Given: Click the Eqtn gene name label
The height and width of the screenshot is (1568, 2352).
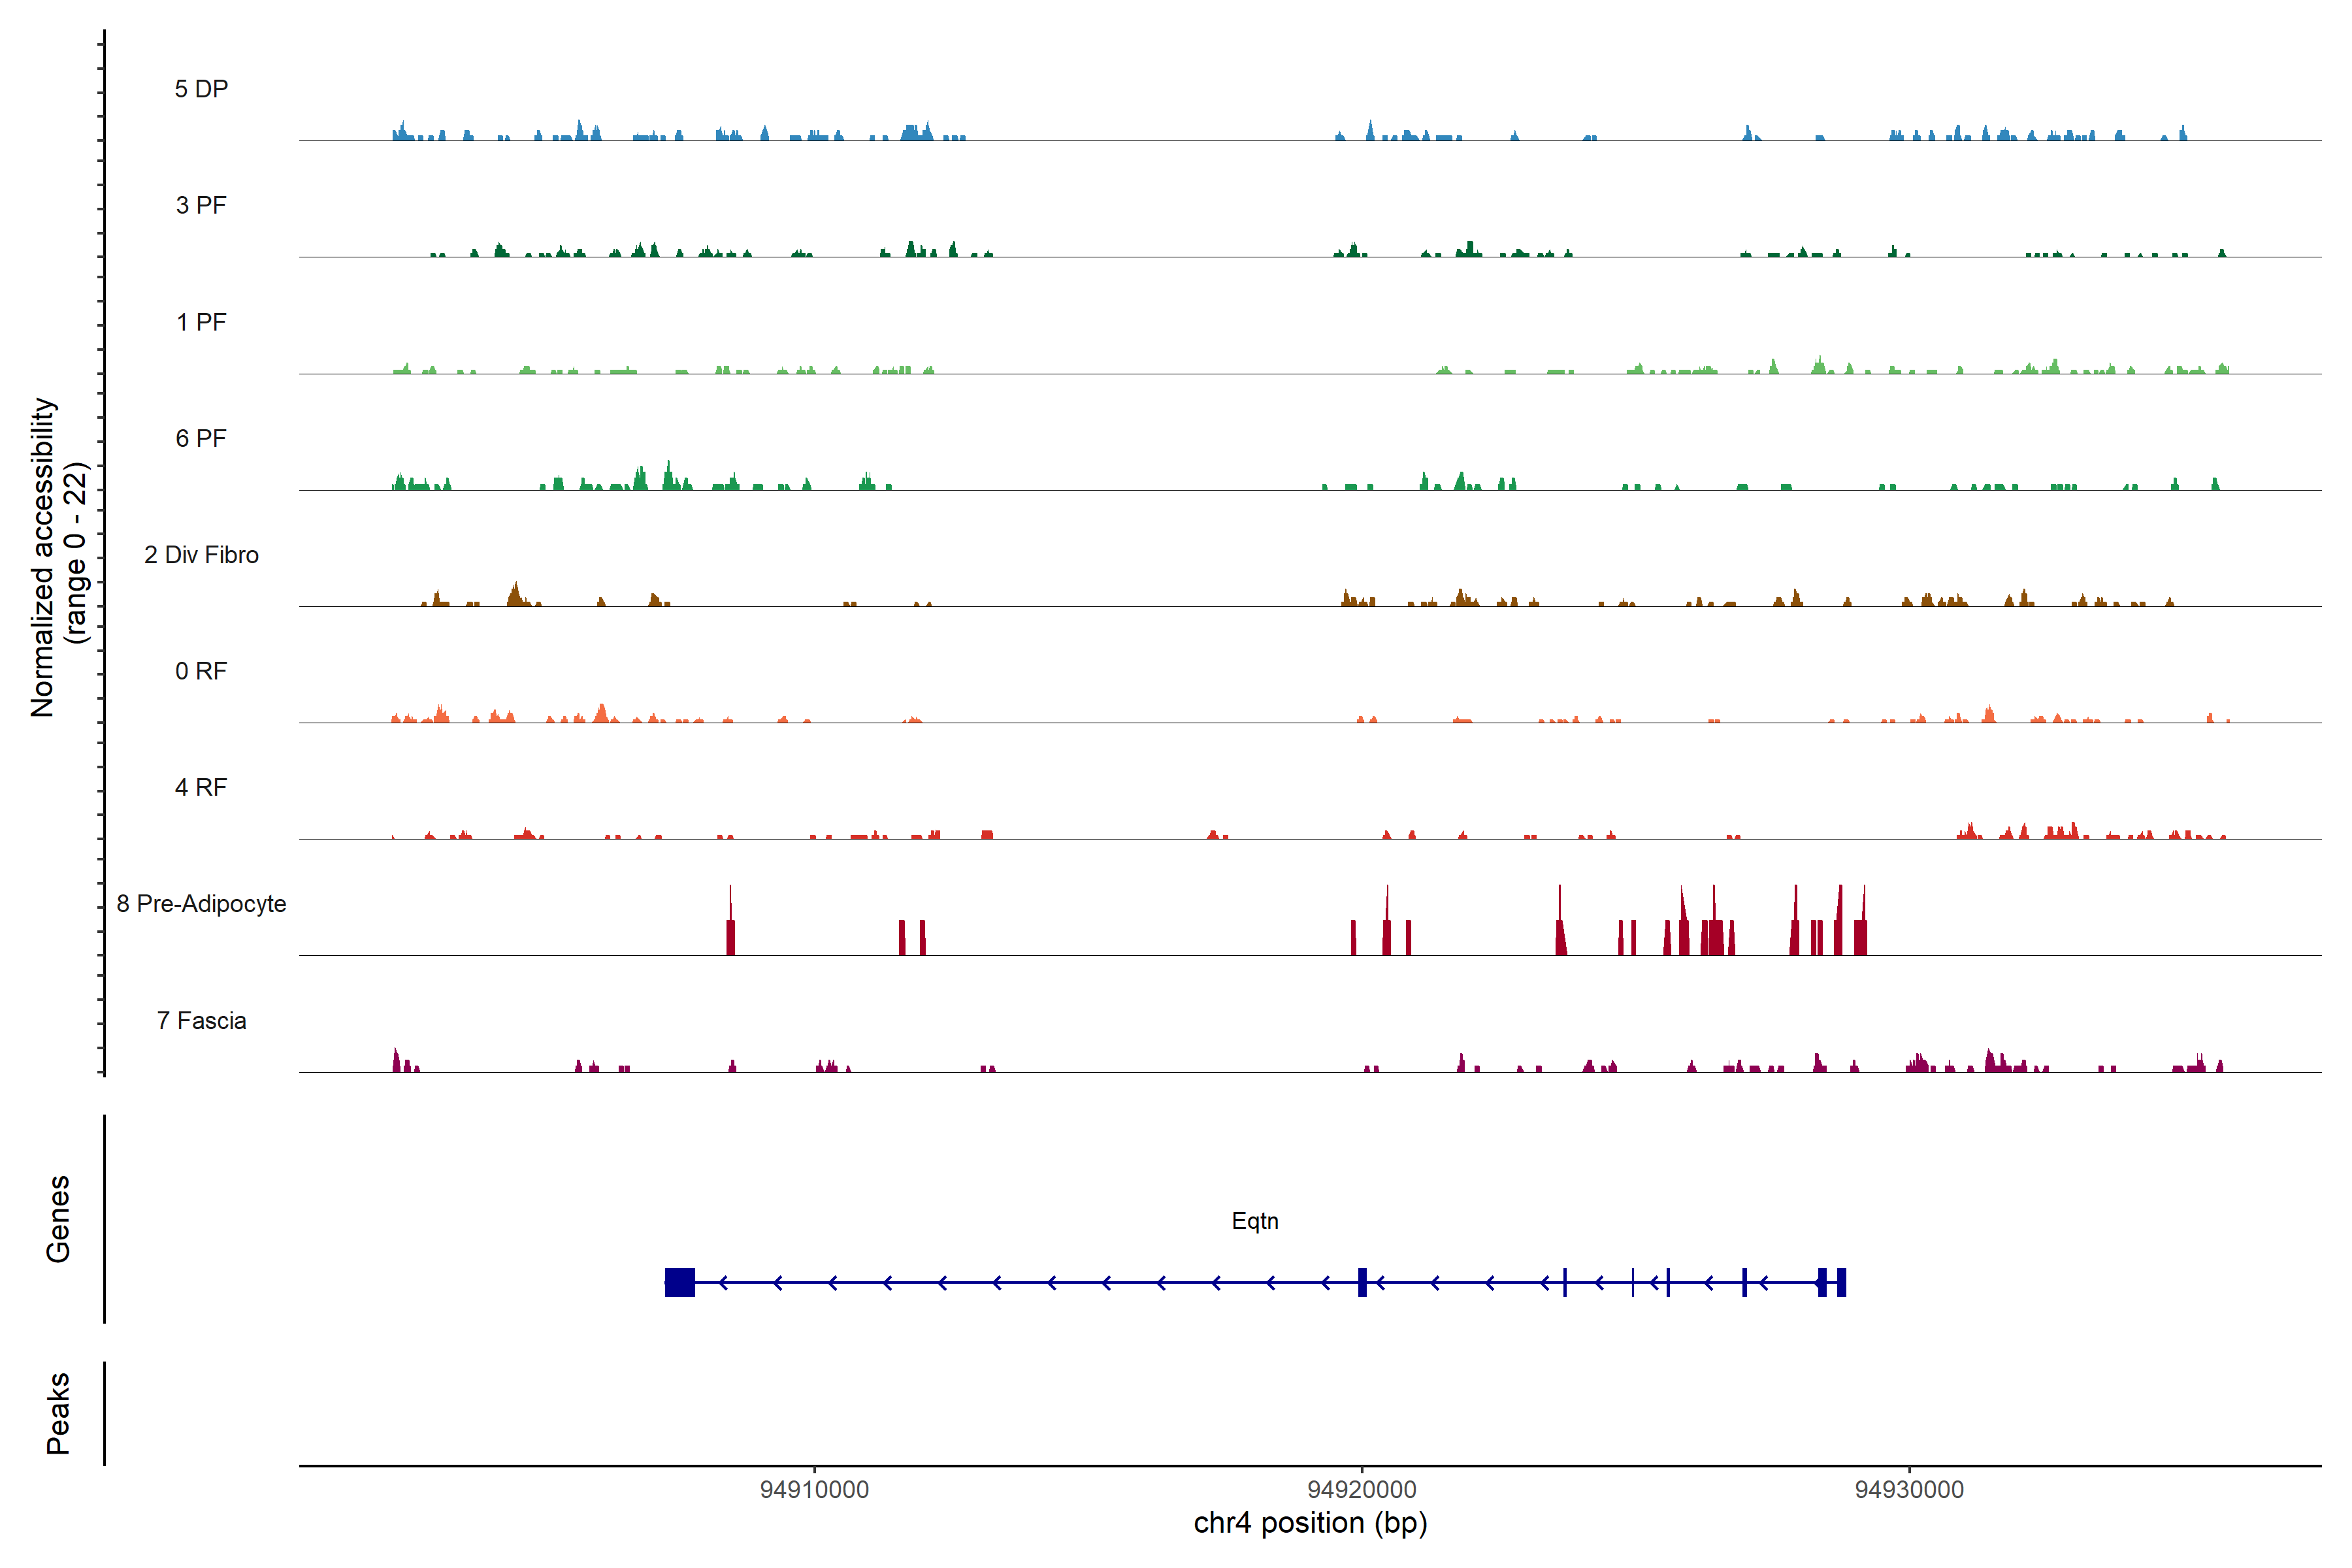Looking at the screenshot, I should [x=1254, y=1221].
